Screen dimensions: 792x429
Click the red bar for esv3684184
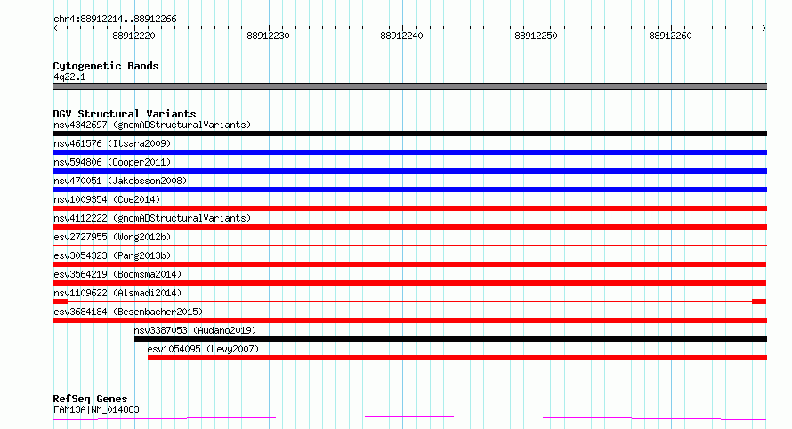click(x=410, y=320)
